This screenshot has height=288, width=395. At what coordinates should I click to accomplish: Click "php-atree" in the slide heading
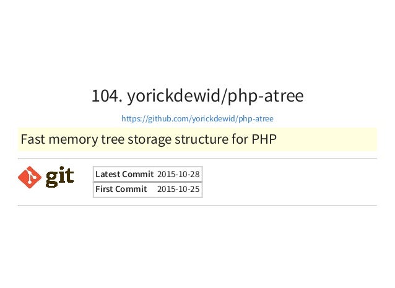266,97
